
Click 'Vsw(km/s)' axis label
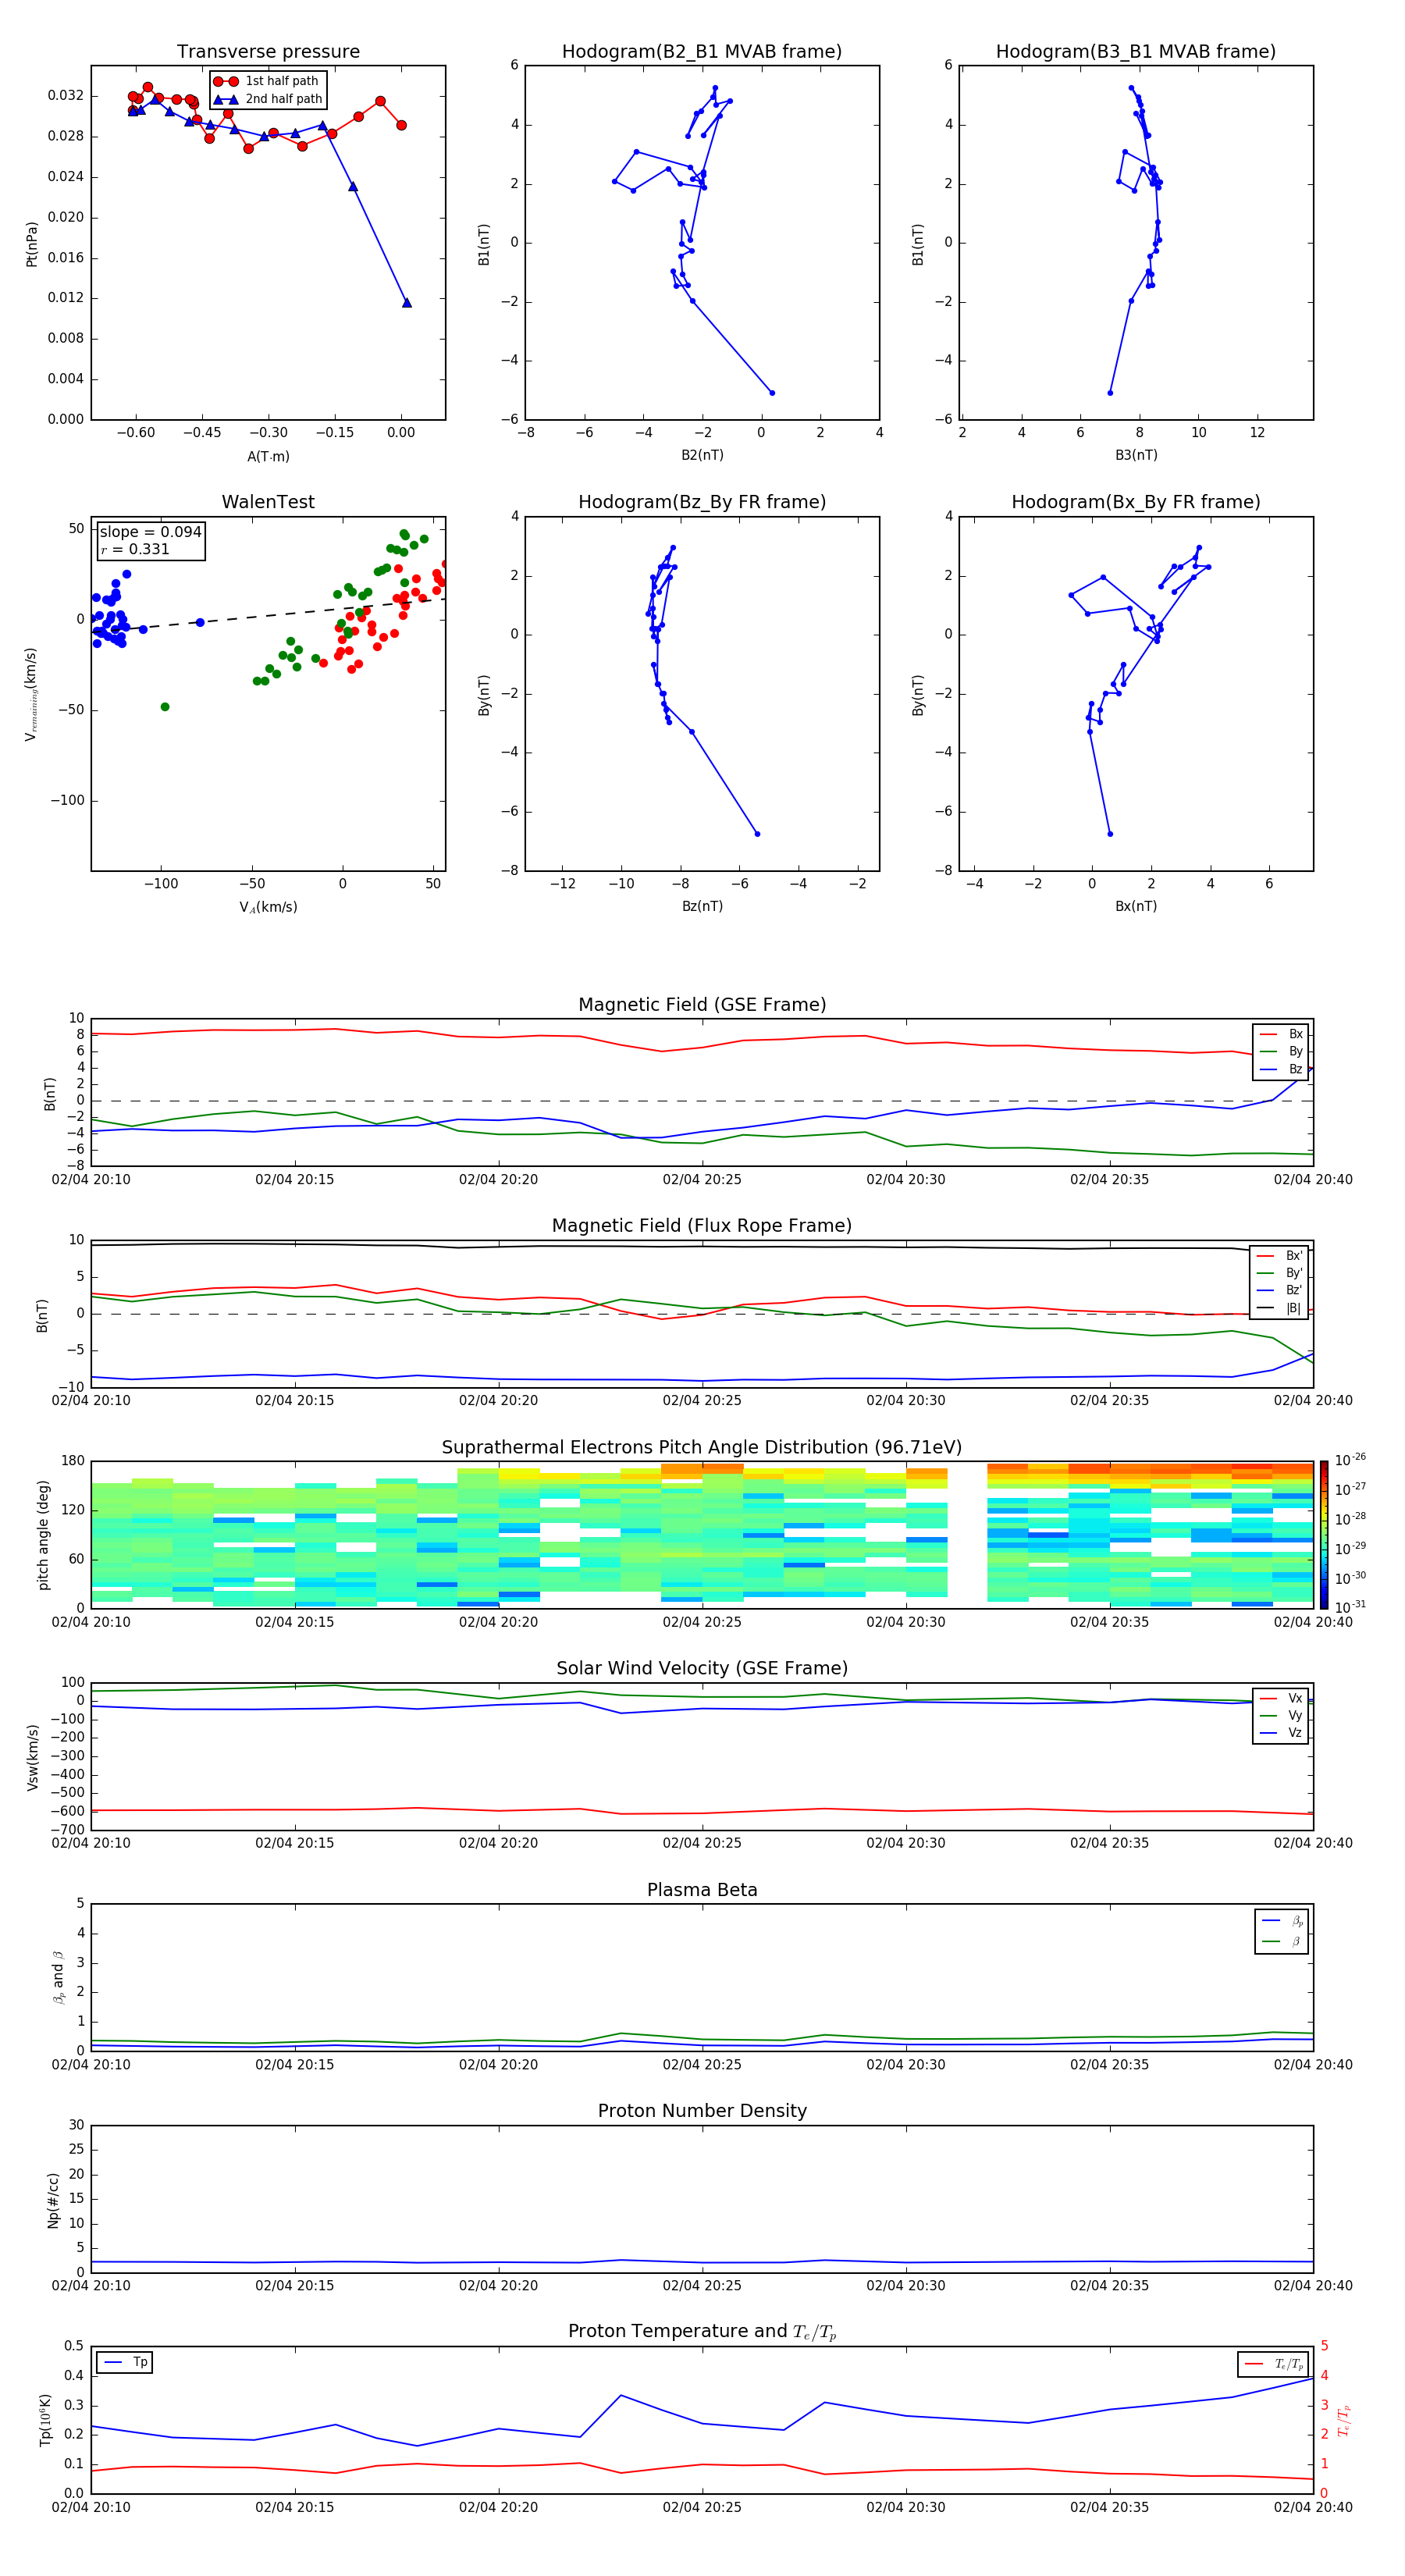33,1757
